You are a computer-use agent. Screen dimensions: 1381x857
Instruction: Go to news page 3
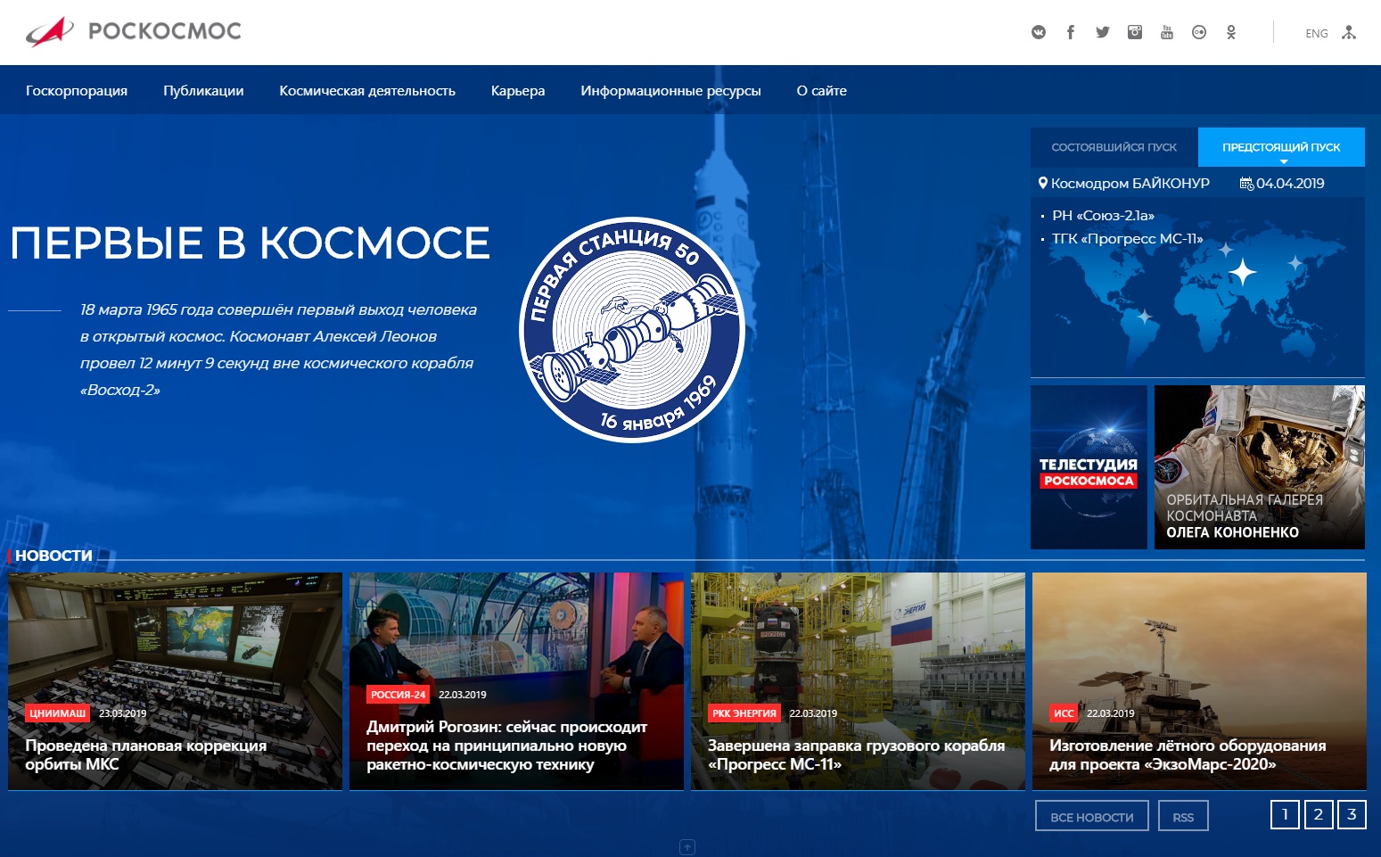(x=1352, y=814)
